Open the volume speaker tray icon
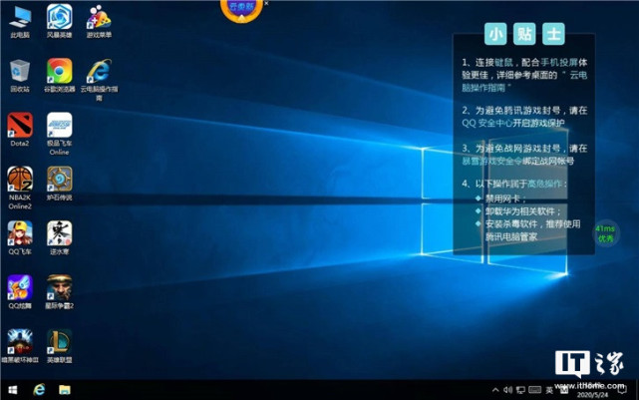 (x=507, y=390)
